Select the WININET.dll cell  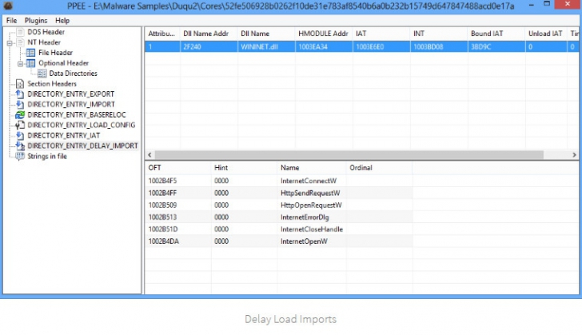click(266, 47)
